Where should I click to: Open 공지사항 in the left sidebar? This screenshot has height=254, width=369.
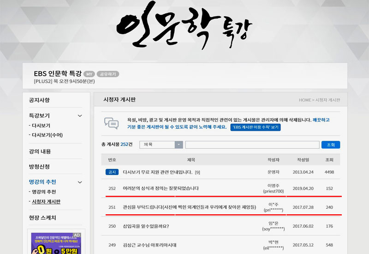(39, 100)
